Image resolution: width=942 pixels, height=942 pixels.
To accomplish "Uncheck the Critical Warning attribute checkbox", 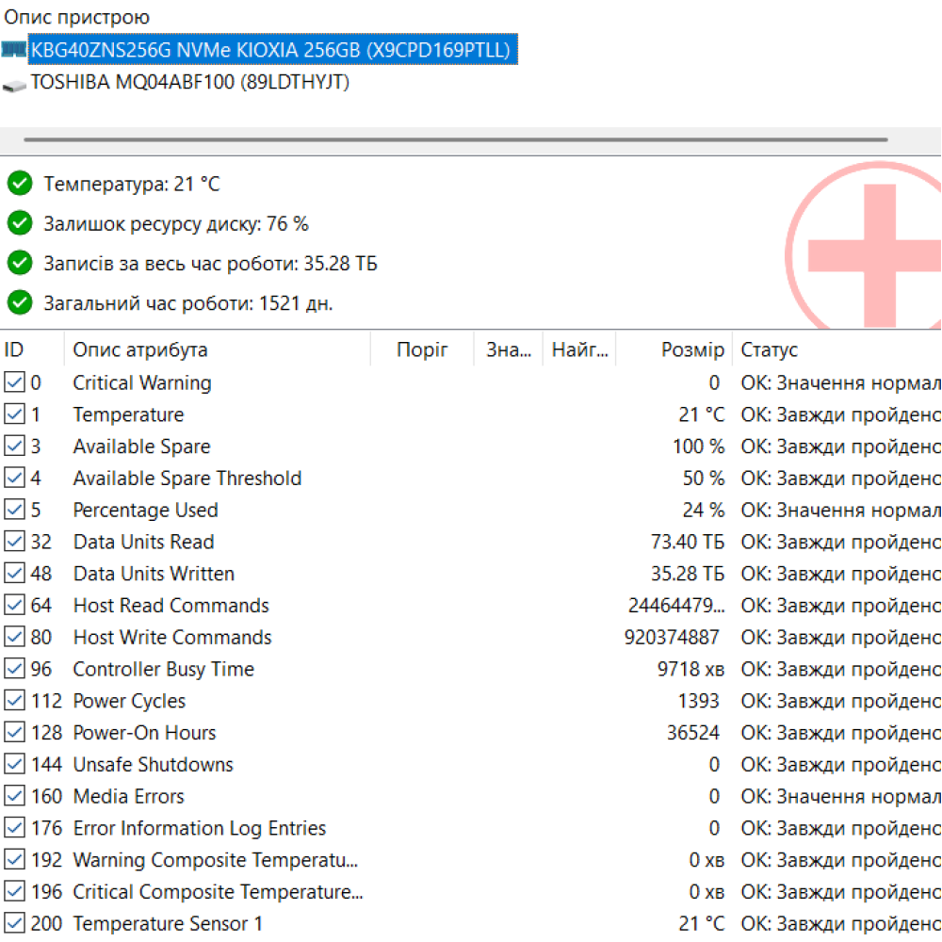I will tap(14, 382).
